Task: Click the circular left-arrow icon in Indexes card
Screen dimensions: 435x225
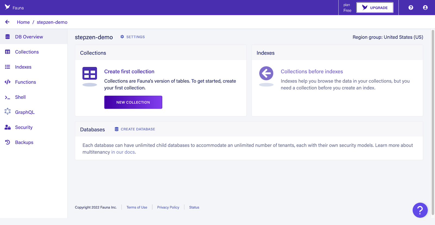Action: pyautogui.click(x=266, y=73)
